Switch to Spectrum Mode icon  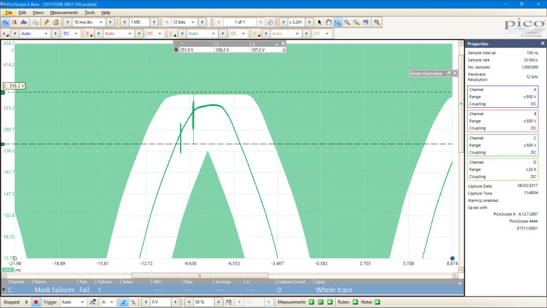point(23,22)
